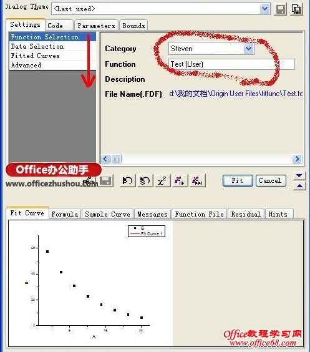
Task: Open the Sample Curve tab
Action: point(108,214)
